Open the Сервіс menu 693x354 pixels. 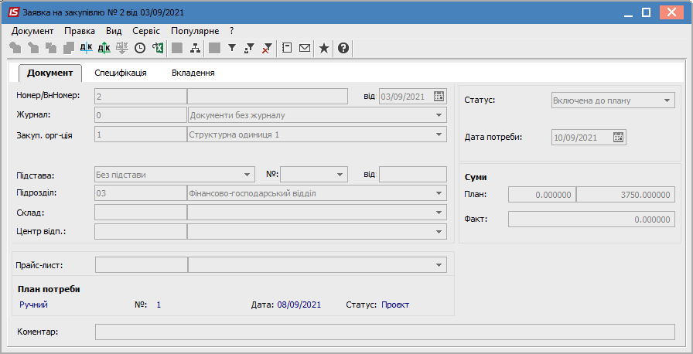(146, 31)
